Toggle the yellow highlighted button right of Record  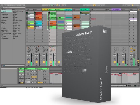(57, 5)
